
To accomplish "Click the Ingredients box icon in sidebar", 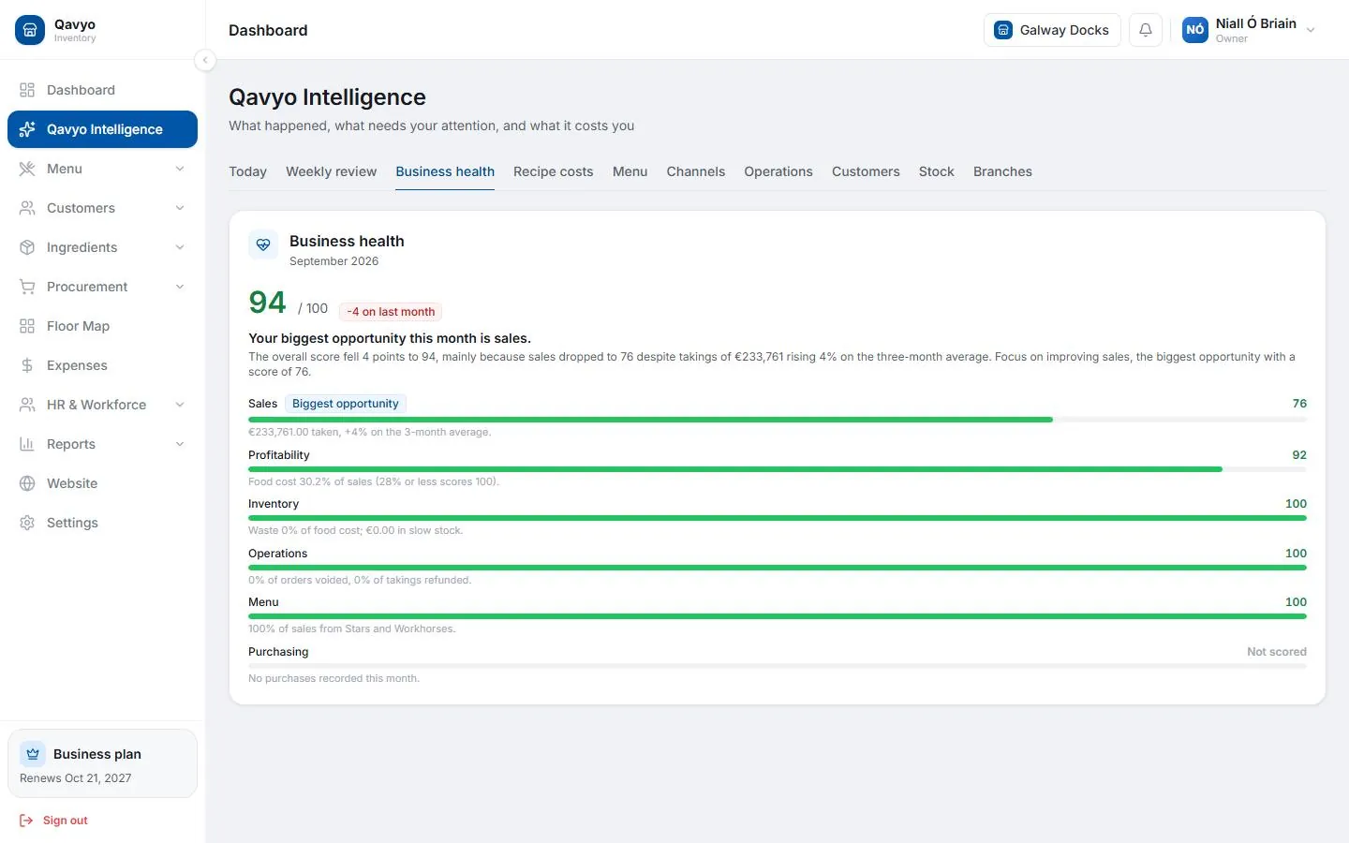I will click(x=27, y=247).
